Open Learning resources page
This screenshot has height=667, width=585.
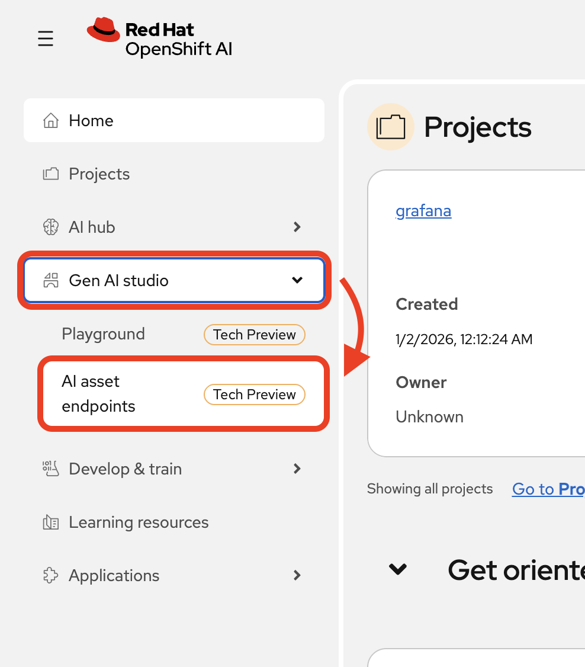pos(174,522)
